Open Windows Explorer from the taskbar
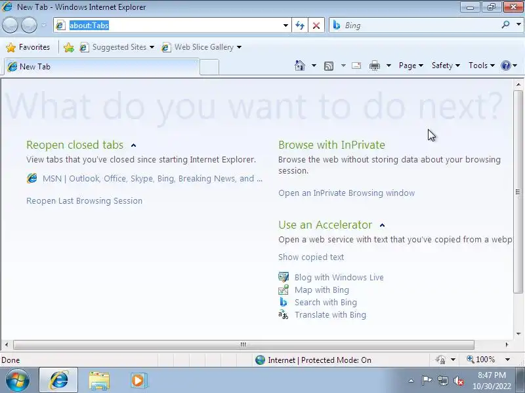 [99, 381]
